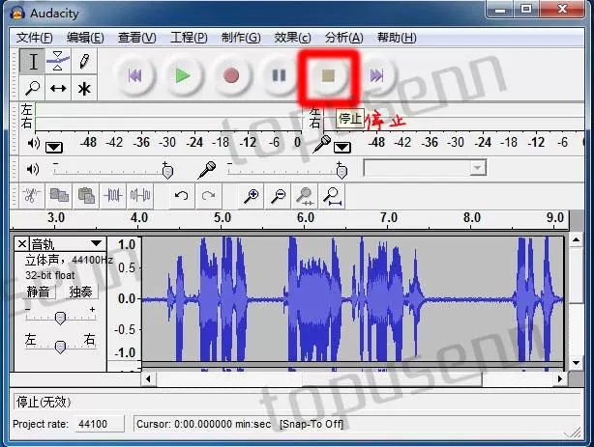Click the Paste clipboard icon
Screen dimensions: 594x447
pos(86,196)
